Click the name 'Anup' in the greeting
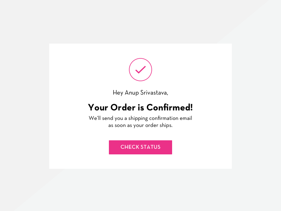This screenshot has height=211, width=281. (x=132, y=93)
